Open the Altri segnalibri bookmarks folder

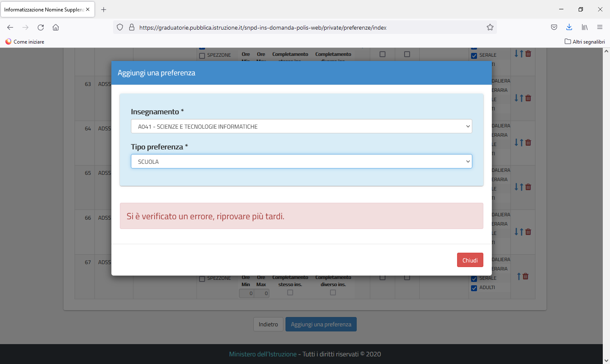tap(585, 41)
